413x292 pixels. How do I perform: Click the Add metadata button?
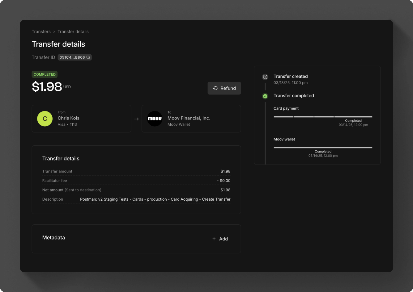click(220, 239)
